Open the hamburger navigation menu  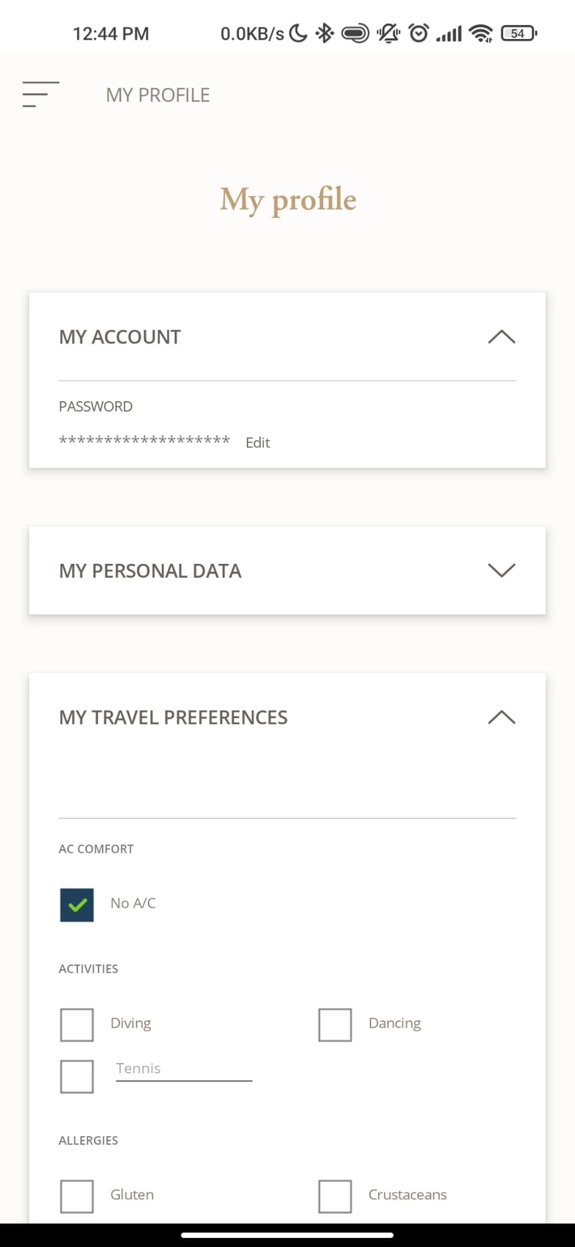point(41,94)
